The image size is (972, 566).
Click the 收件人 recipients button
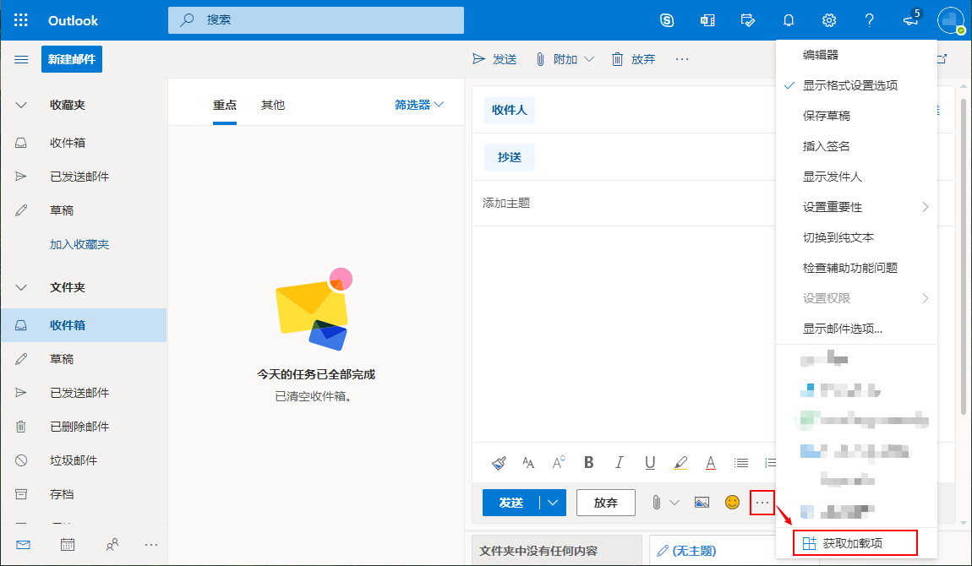coord(510,110)
